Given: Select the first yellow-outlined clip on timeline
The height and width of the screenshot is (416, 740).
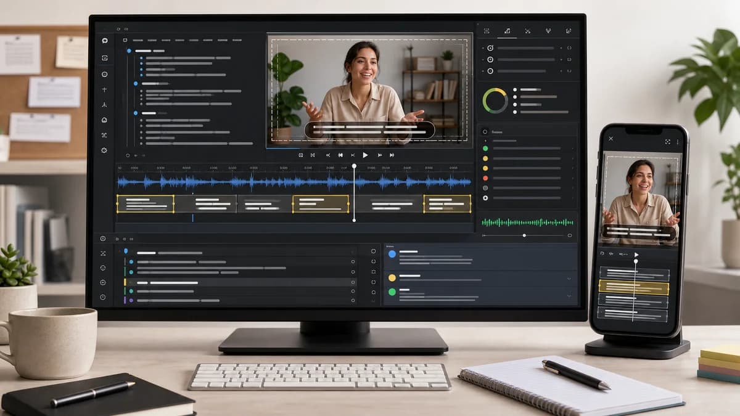Looking at the screenshot, I should point(146,203).
